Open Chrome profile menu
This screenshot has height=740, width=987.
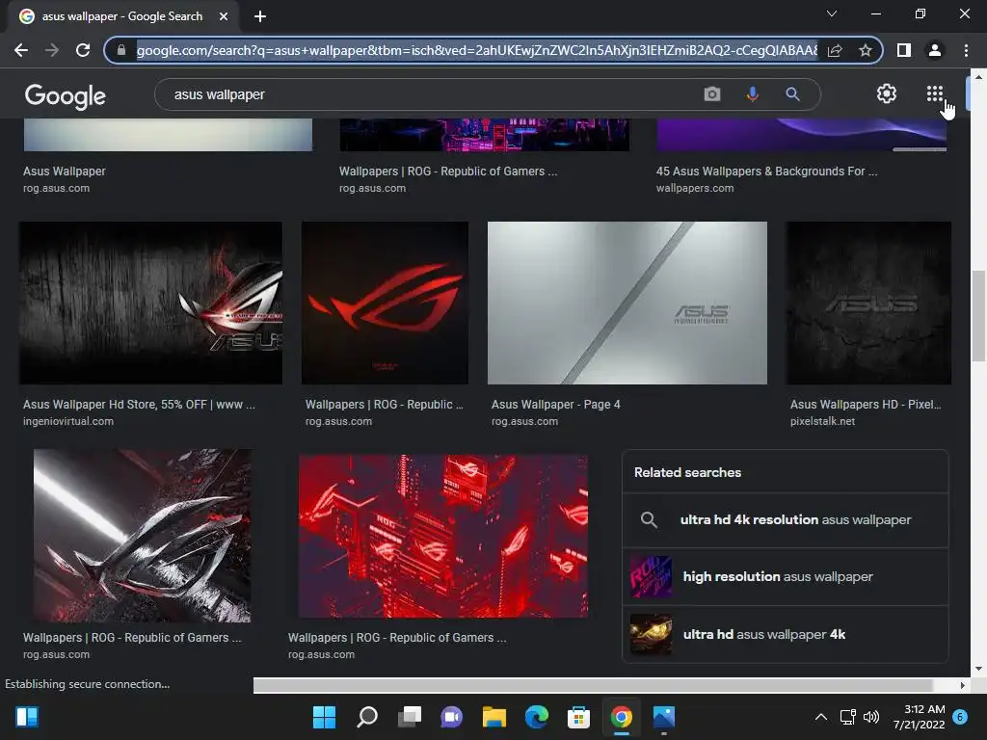click(x=935, y=50)
